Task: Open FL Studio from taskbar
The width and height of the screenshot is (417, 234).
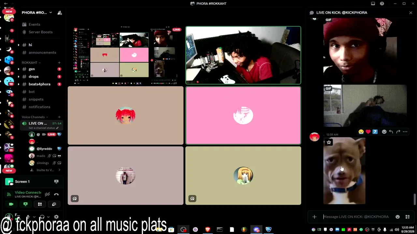Action: click(244, 229)
